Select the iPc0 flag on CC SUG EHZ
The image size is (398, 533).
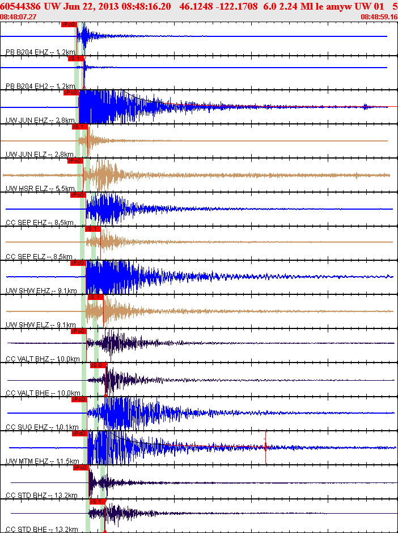78,399
